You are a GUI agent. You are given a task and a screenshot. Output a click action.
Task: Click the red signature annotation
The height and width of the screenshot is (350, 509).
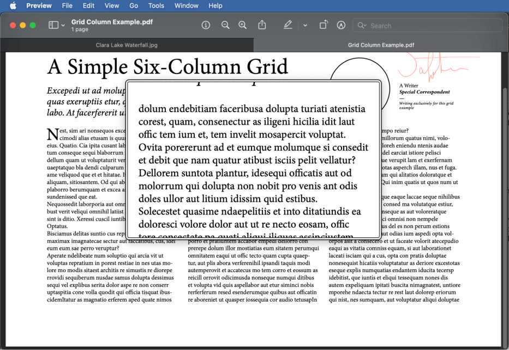click(x=438, y=66)
